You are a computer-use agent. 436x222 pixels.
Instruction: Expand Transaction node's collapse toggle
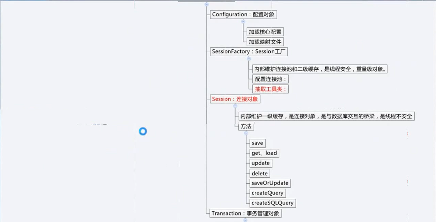pos(245,220)
